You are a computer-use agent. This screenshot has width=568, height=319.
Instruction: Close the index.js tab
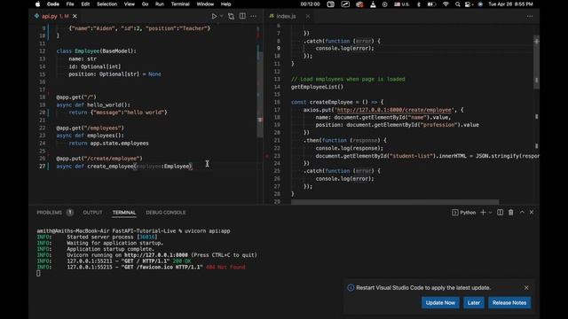point(308,16)
